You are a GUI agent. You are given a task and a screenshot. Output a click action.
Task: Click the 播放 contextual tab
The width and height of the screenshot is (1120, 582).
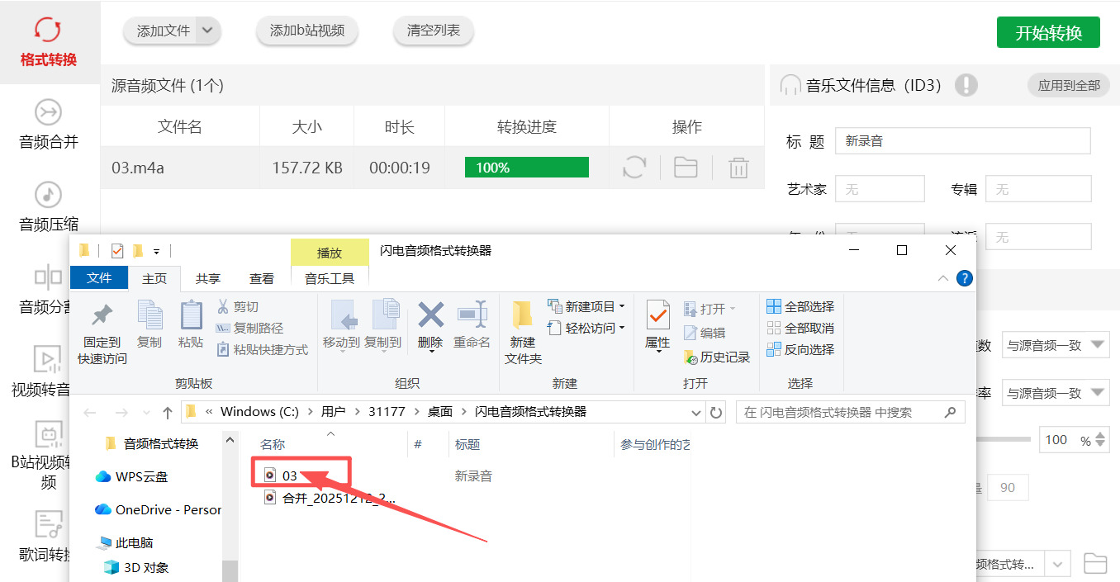click(x=330, y=252)
